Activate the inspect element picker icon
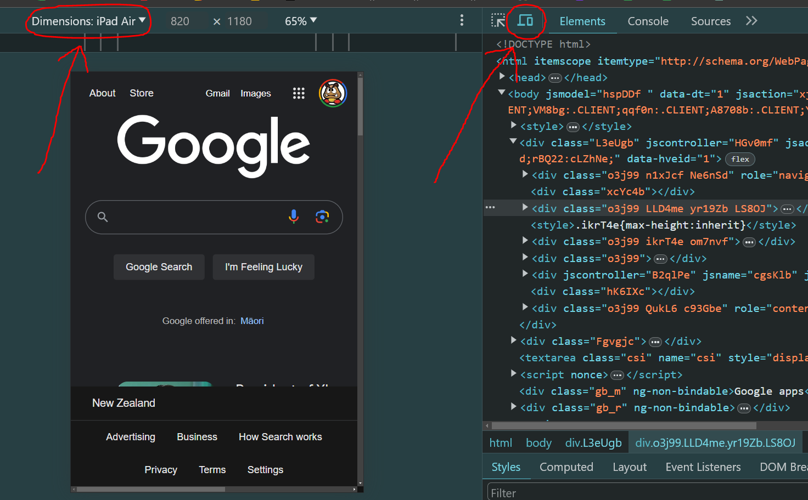The width and height of the screenshot is (808, 500). [x=498, y=21]
